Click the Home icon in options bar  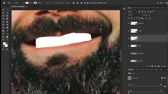click(x=4, y=3)
